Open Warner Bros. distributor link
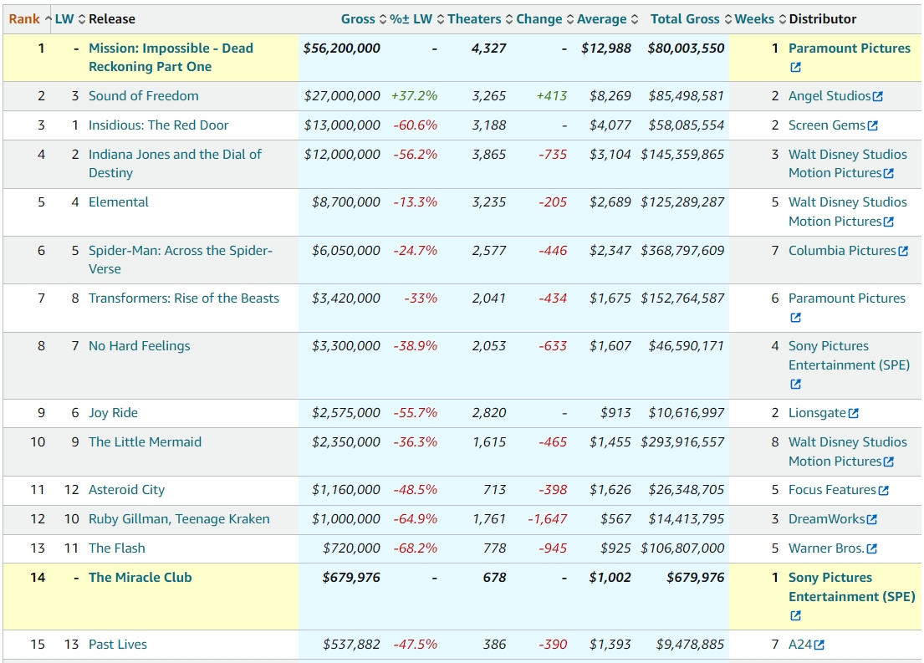The height and width of the screenshot is (663, 924). (827, 548)
